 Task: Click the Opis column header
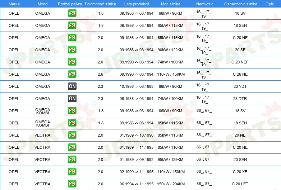tap(270, 4)
